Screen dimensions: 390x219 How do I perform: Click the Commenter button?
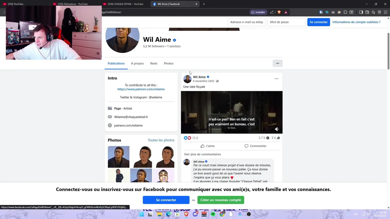point(255,146)
